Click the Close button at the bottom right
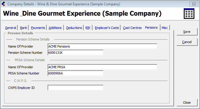200x109 pixels. point(187,103)
